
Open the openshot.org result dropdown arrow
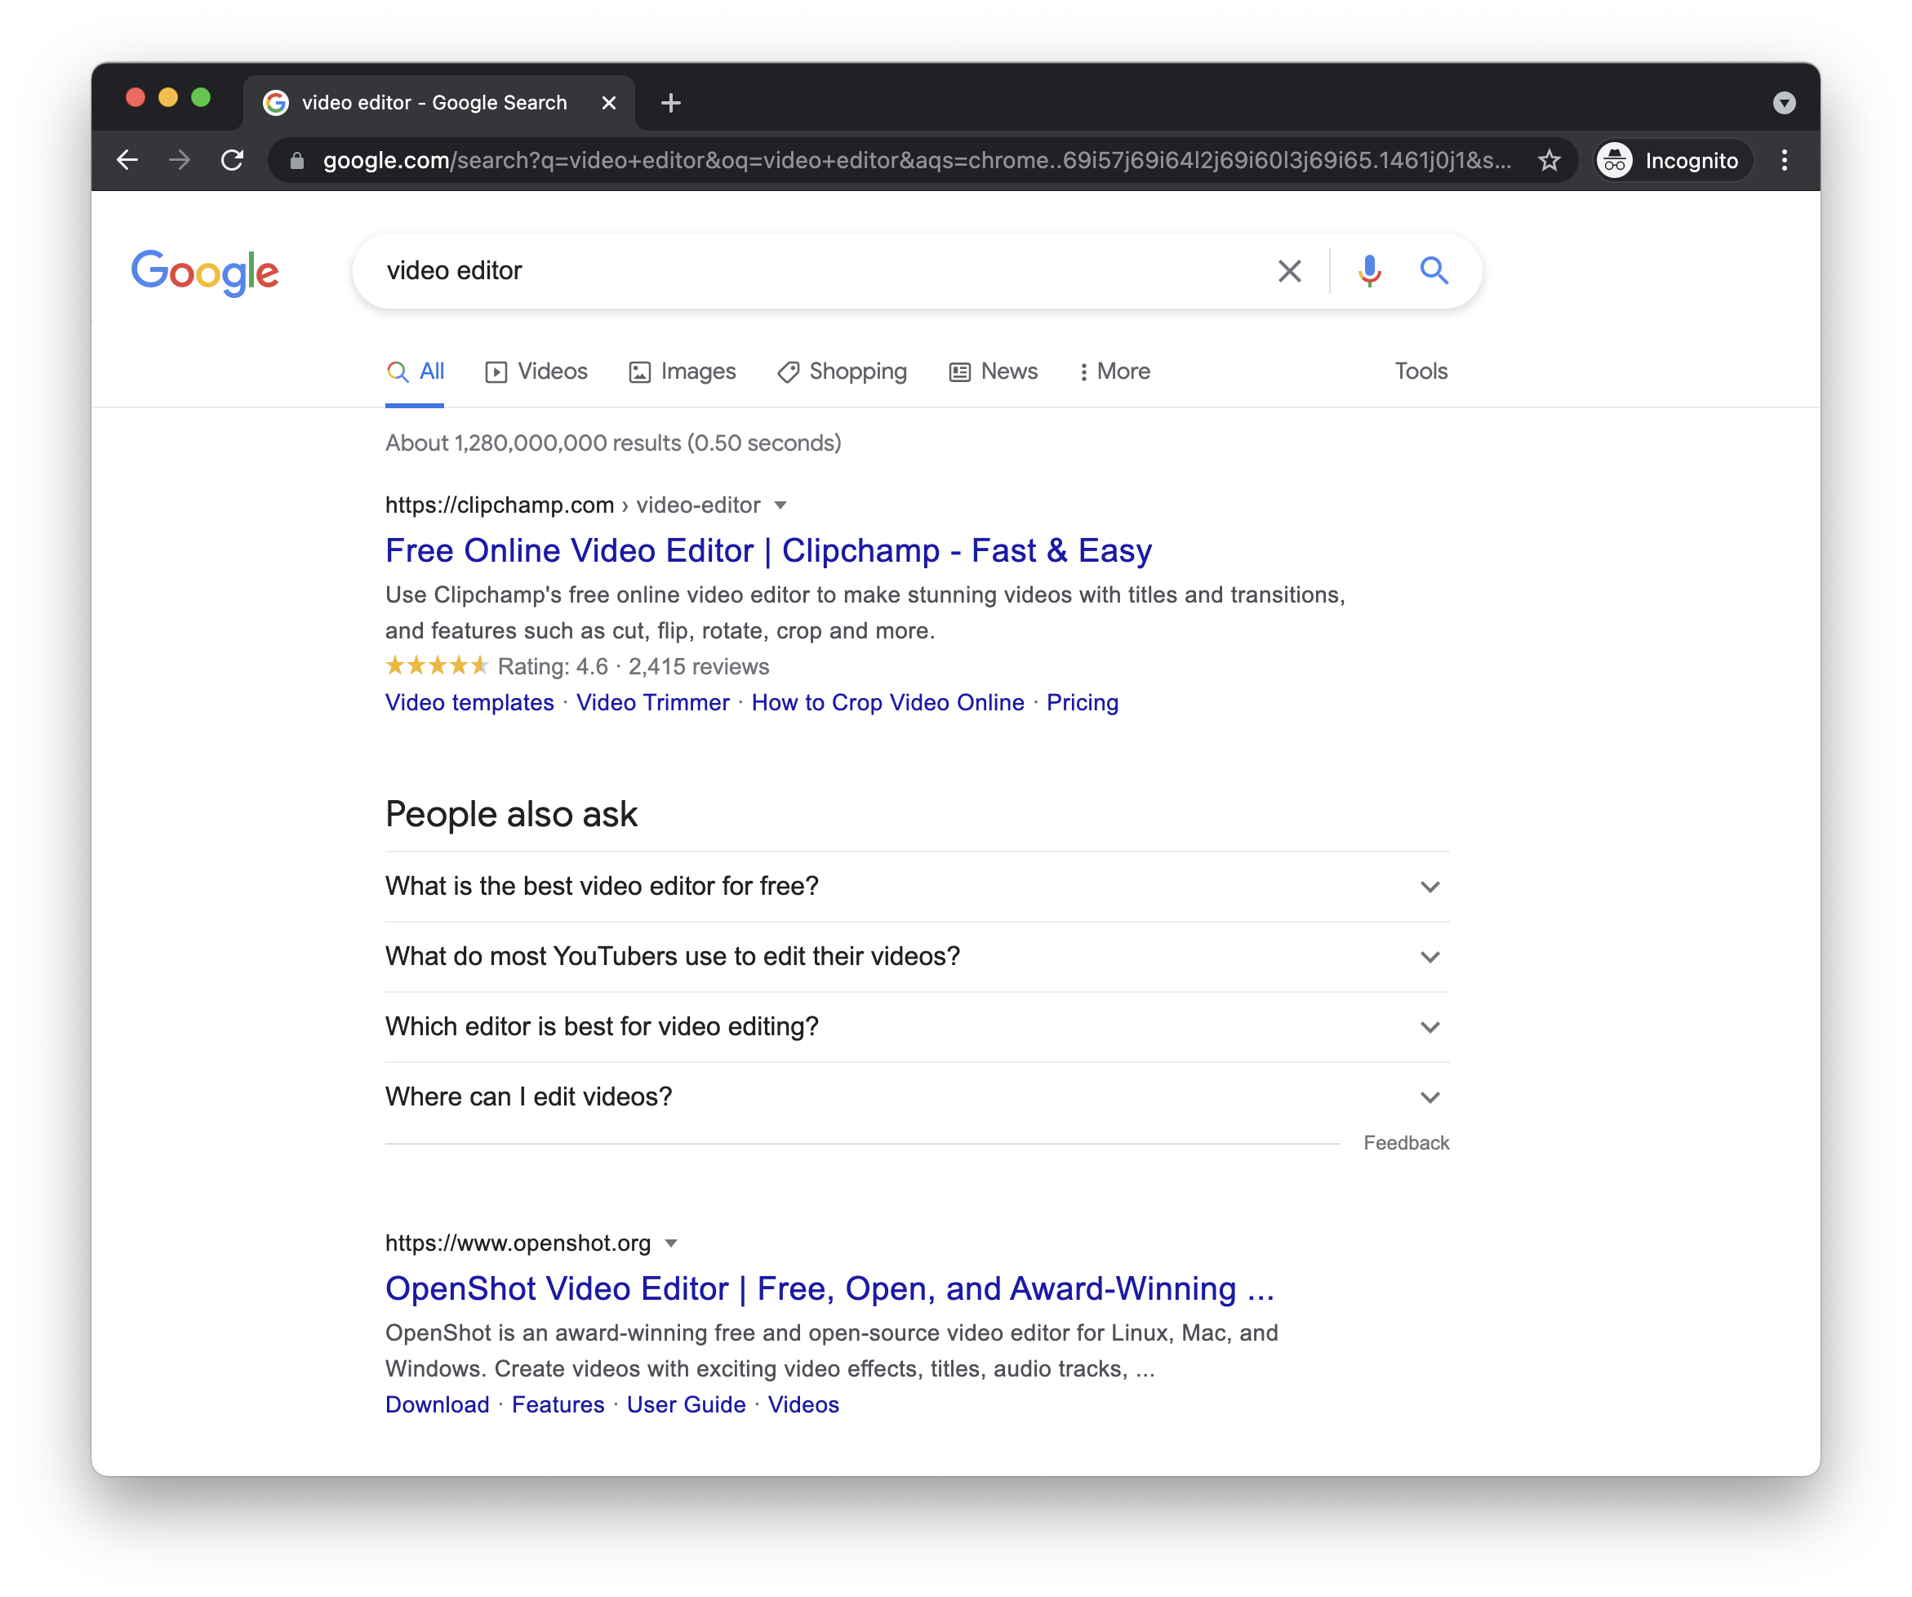[x=671, y=1243]
